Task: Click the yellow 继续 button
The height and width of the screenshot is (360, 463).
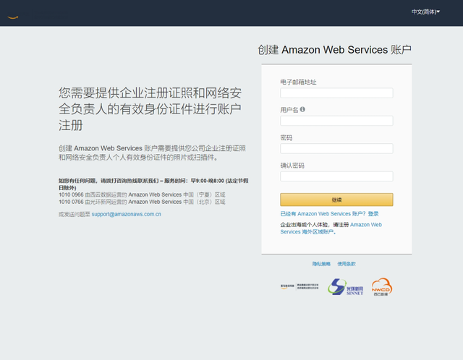Action: (x=336, y=200)
